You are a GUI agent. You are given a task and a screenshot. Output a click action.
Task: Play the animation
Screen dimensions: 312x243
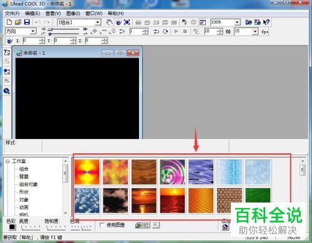point(176,32)
